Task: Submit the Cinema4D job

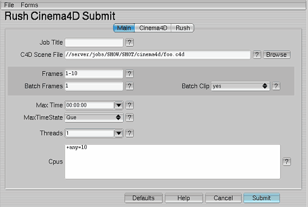Action: (262, 198)
